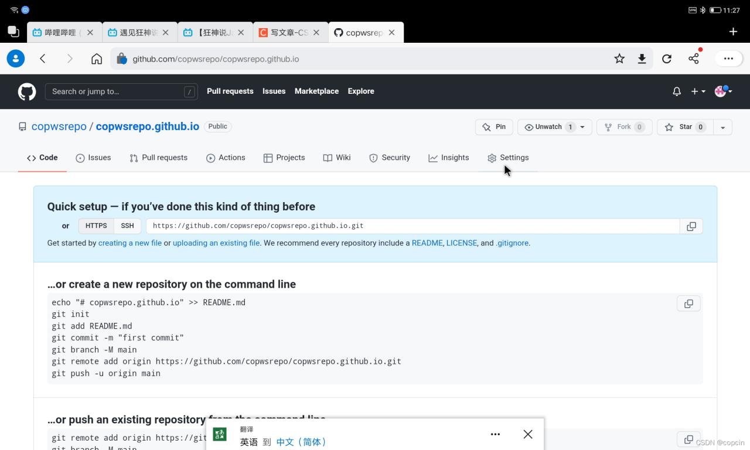This screenshot has width=750, height=450.
Task: Open the browser profile icon
Action: (16, 59)
